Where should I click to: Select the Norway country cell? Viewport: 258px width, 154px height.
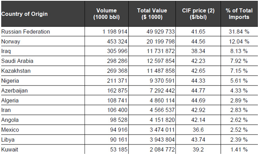coord(11,42)
